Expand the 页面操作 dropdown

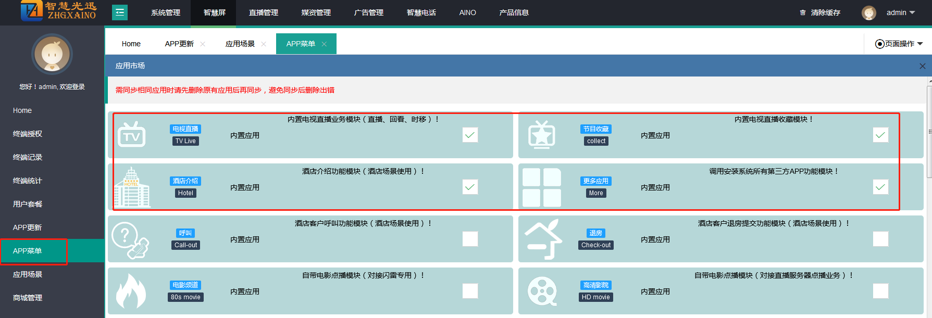pos(899,44)
